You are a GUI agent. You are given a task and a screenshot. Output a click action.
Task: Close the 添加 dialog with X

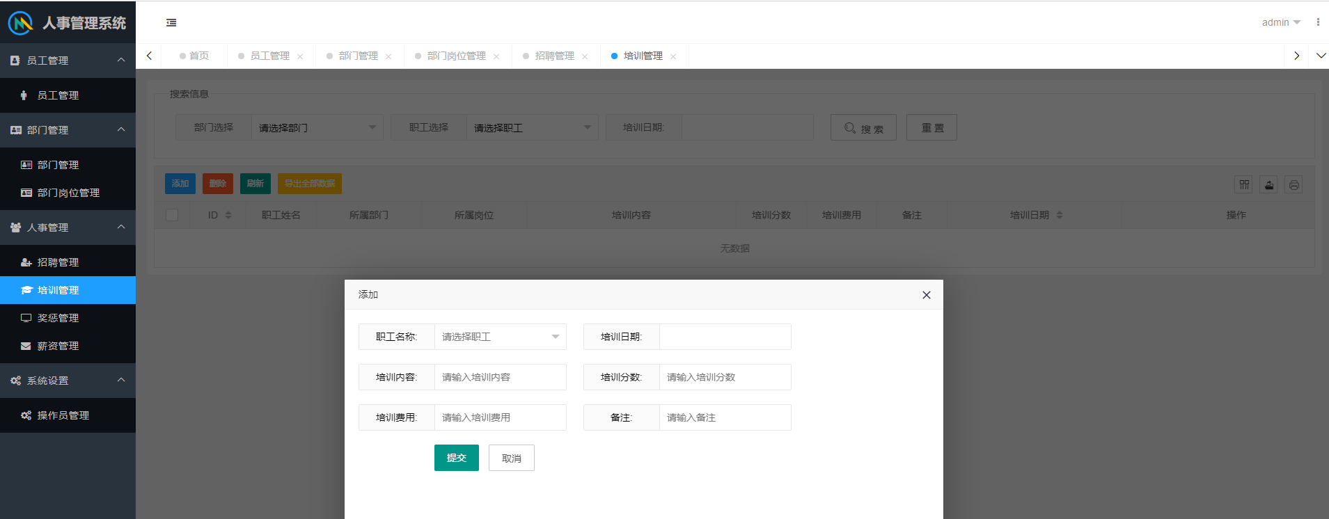tap(926, 295)
